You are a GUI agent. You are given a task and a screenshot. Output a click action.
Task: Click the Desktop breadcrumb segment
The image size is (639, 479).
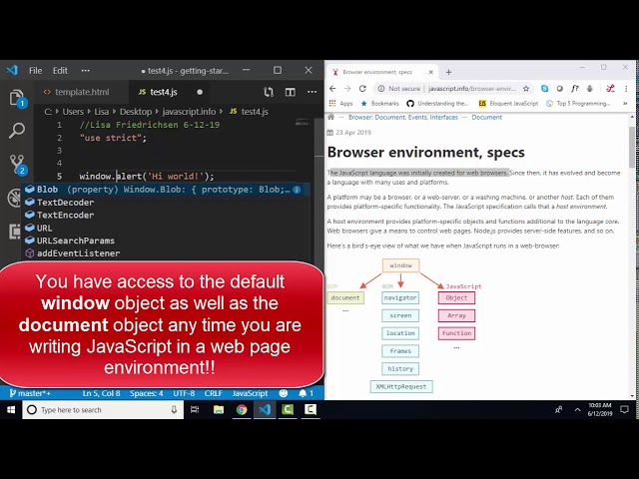[x=136, y=112]
